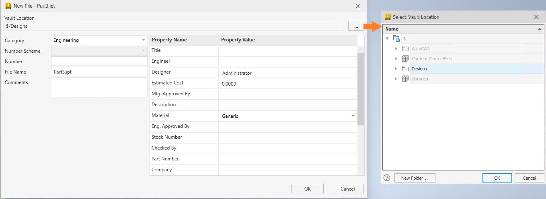This screenshot has height=199, width=546.
Task: Click the Select Vault Location title icon
Action: point(388,17)
